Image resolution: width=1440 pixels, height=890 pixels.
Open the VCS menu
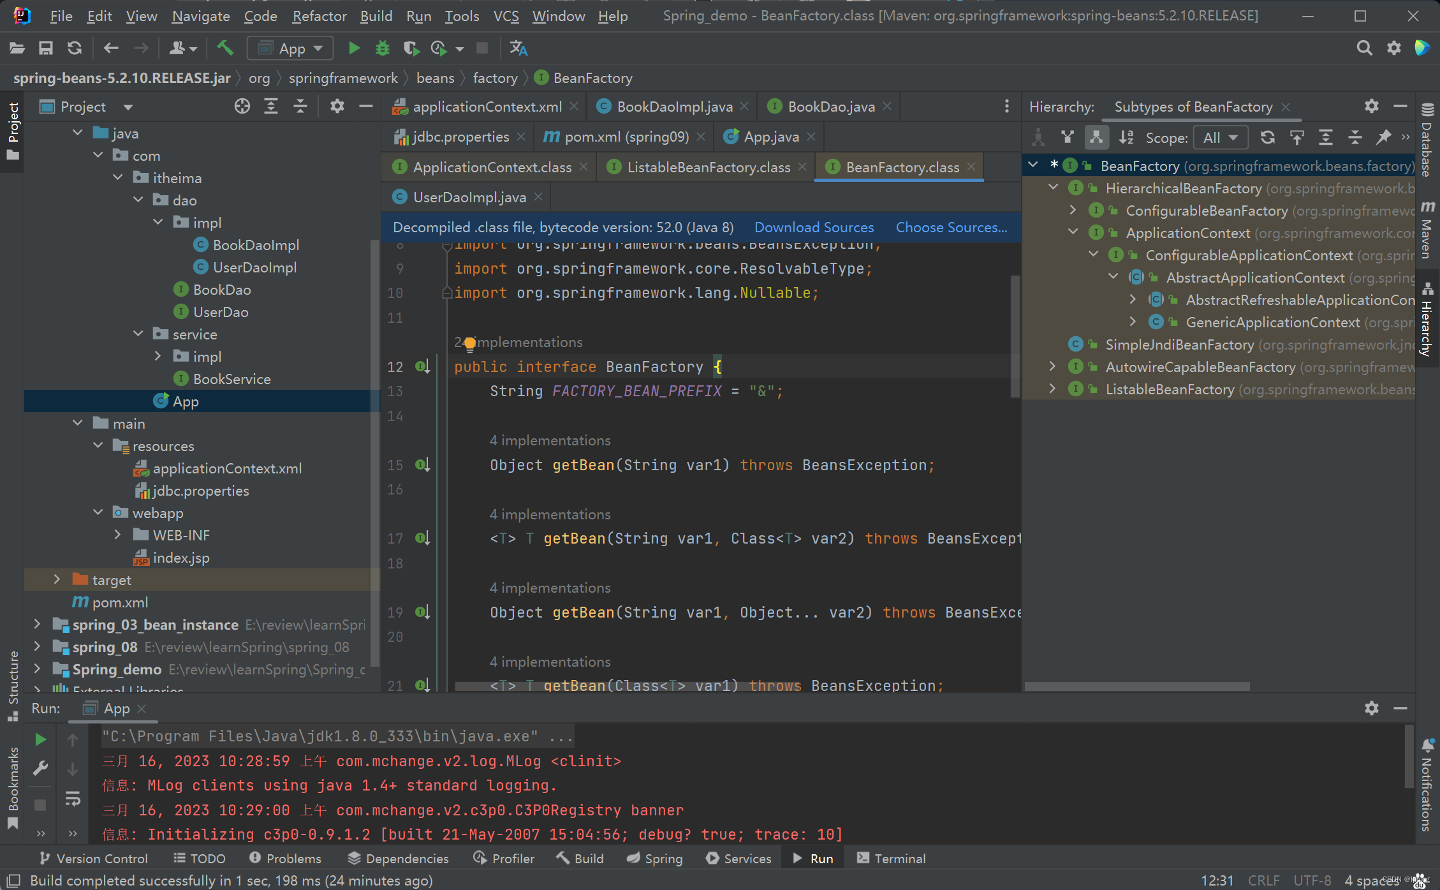coord(506,16)
